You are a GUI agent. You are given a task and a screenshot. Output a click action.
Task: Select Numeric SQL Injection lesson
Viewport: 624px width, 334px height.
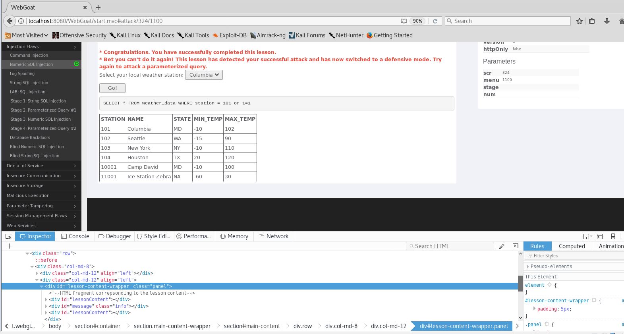pos(31,64)
